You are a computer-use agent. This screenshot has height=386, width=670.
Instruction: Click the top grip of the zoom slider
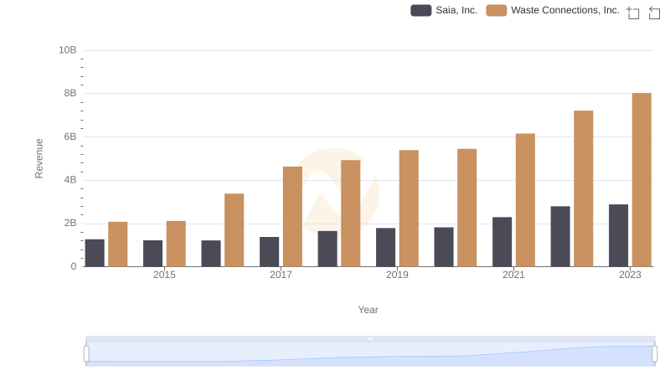[370, 338]
